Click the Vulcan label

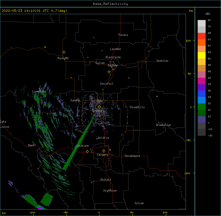pos(139,203)
